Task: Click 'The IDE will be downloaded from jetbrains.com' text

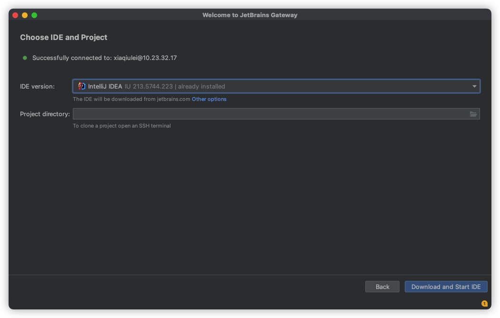Action: tap(131, 99)
